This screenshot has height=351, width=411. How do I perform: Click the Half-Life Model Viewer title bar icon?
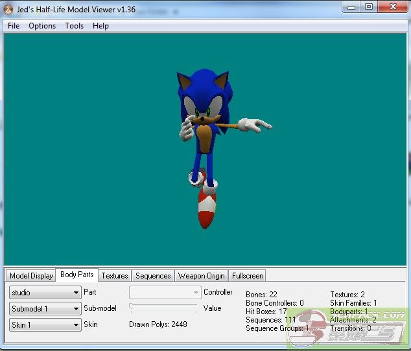tap(9, 10)
